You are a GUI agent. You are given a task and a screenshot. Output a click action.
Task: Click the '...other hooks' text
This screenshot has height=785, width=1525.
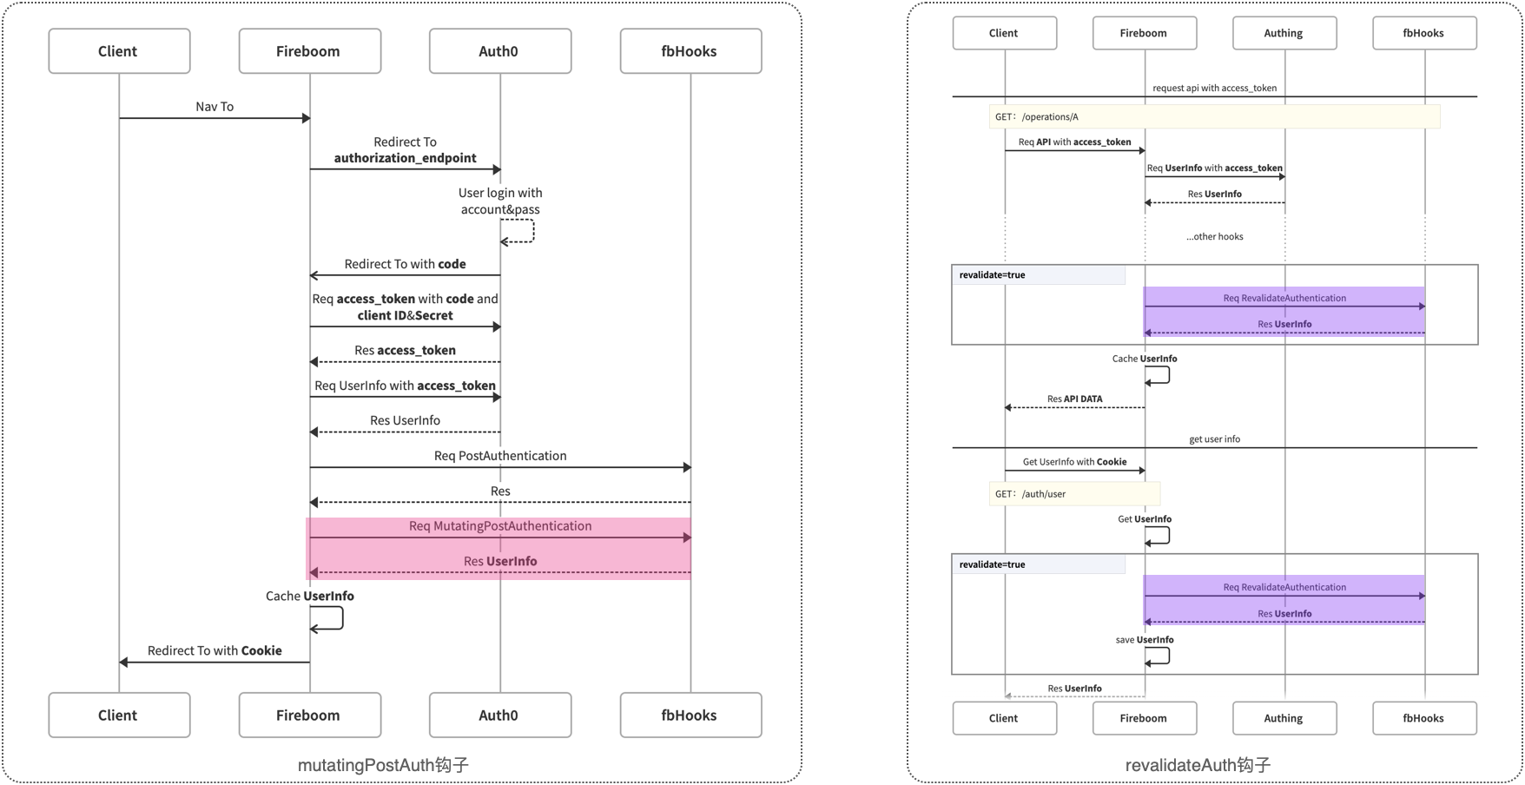pos(1214,236)
